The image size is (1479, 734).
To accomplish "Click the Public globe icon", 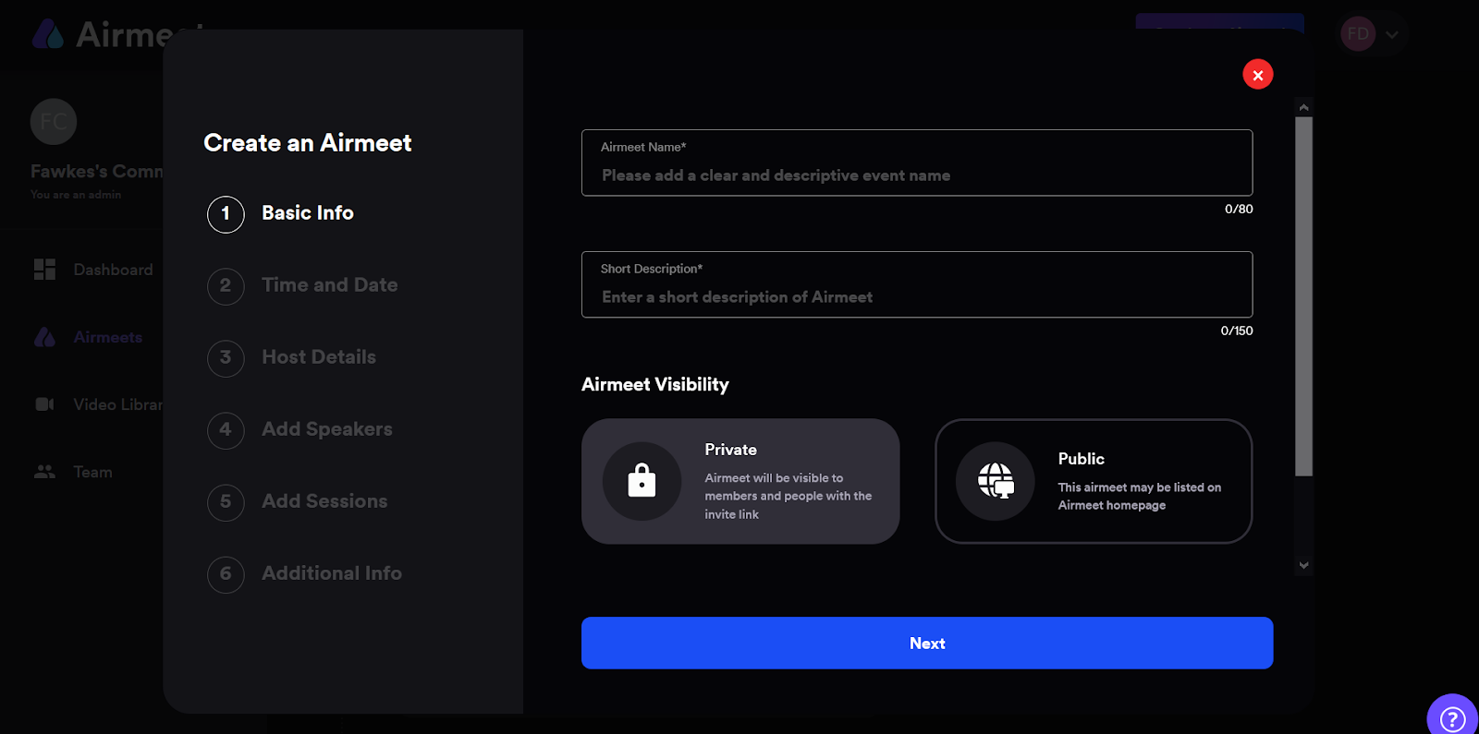I will 996,481.
